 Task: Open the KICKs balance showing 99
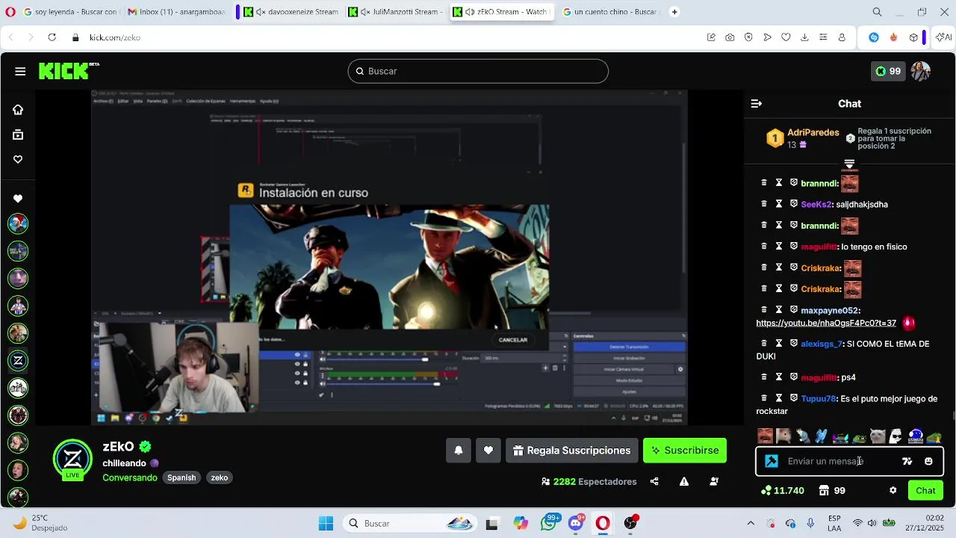(x=888, y=71)
